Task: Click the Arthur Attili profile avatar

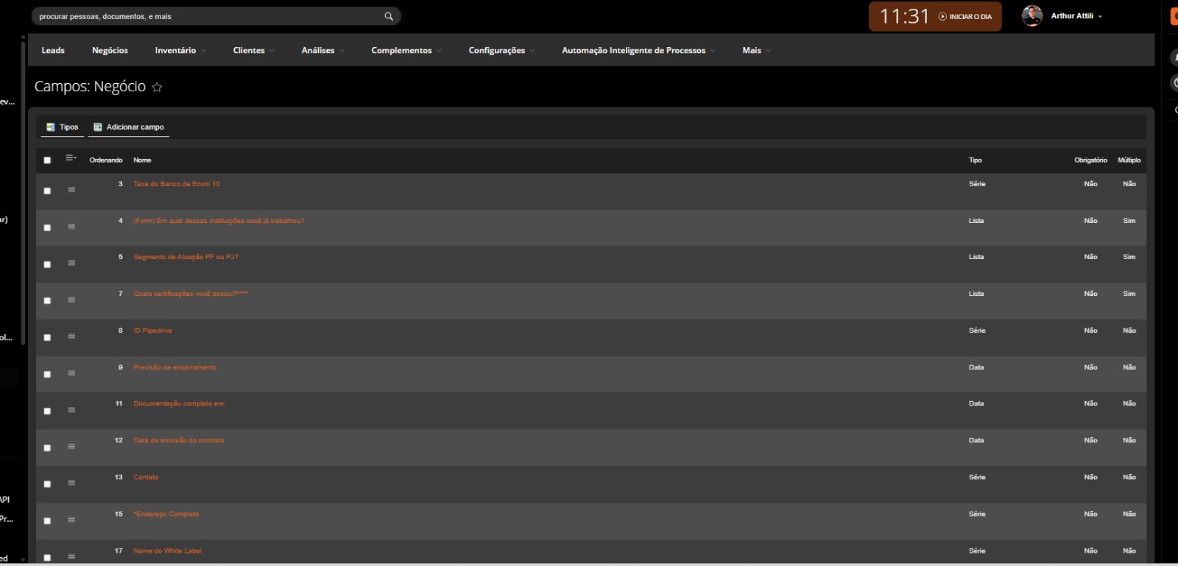Action: (x=1032, y=16)
